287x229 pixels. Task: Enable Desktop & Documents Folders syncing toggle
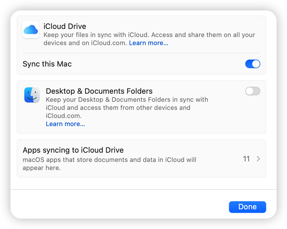253,91
